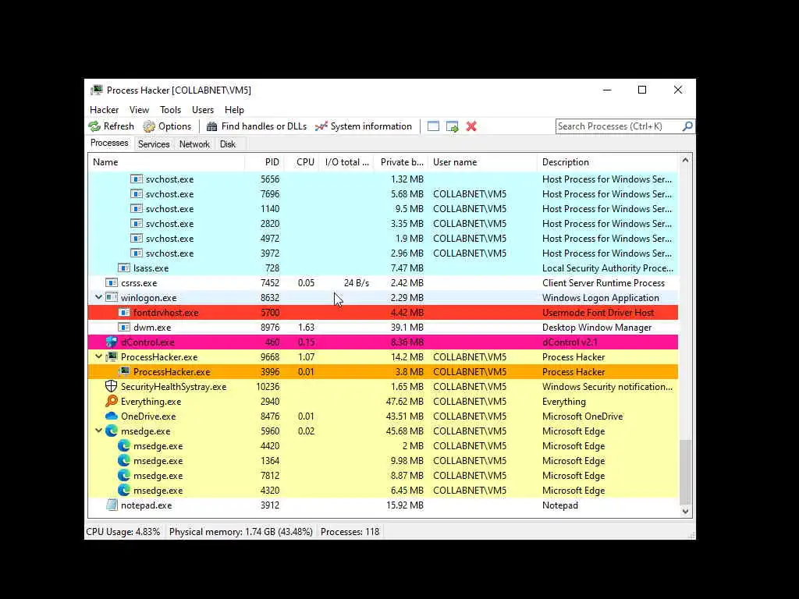Click the OneDrive.exe cloud icon
799x599 pixels.
111,416
